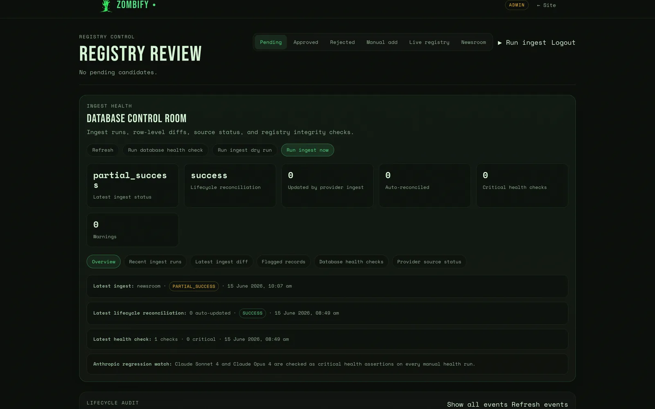Click the Run ingest play button

click(522, 43)
